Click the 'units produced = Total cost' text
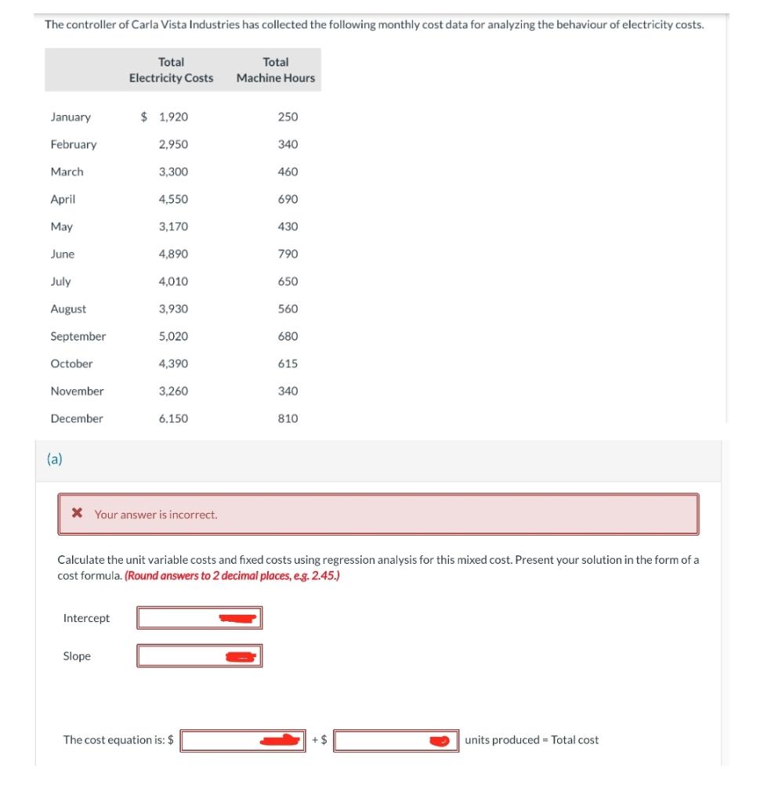The image size is (760, 802). click(x=530, y=739)
